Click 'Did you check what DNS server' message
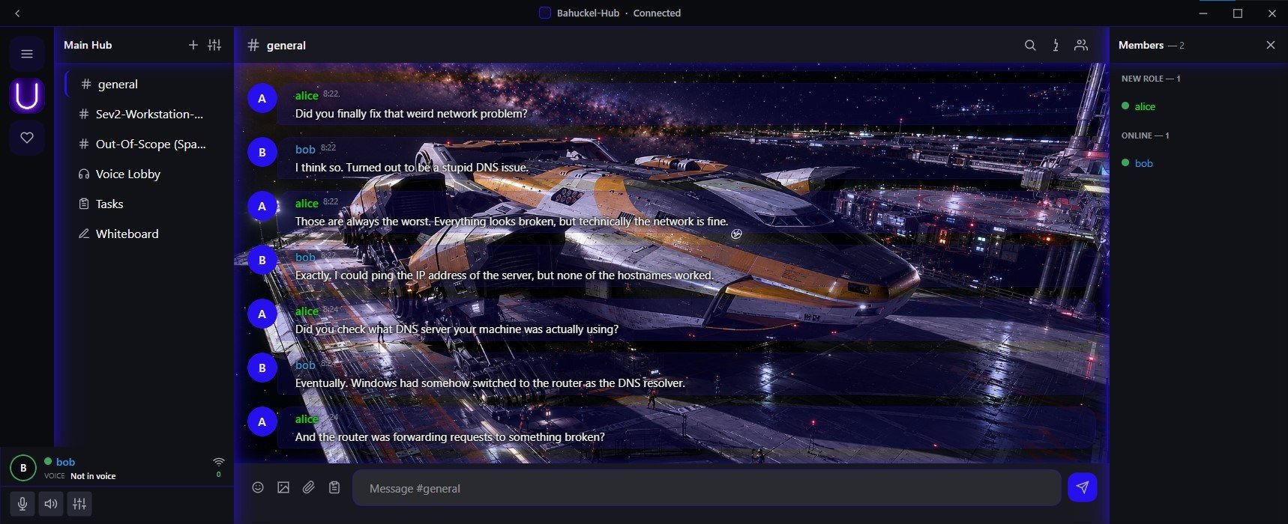The height and width of the screenshot is (524, 1288). 457,329
